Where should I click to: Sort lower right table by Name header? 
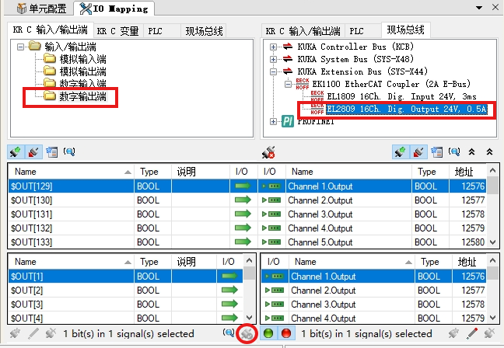[x=352, y=262]
